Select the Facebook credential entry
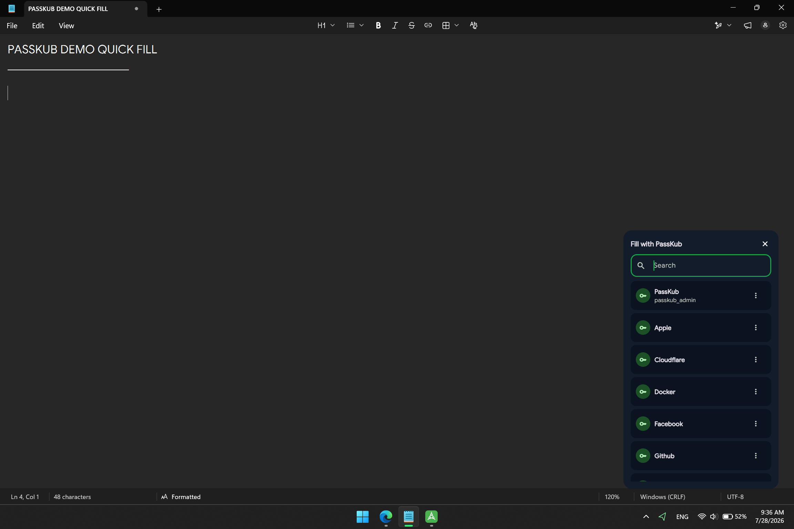Screen dimensions: 794x529 point(701,424)
